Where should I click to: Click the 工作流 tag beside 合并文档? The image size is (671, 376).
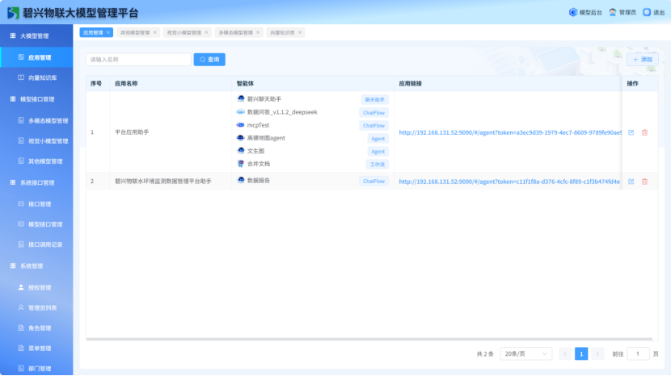tap(377, 164)
